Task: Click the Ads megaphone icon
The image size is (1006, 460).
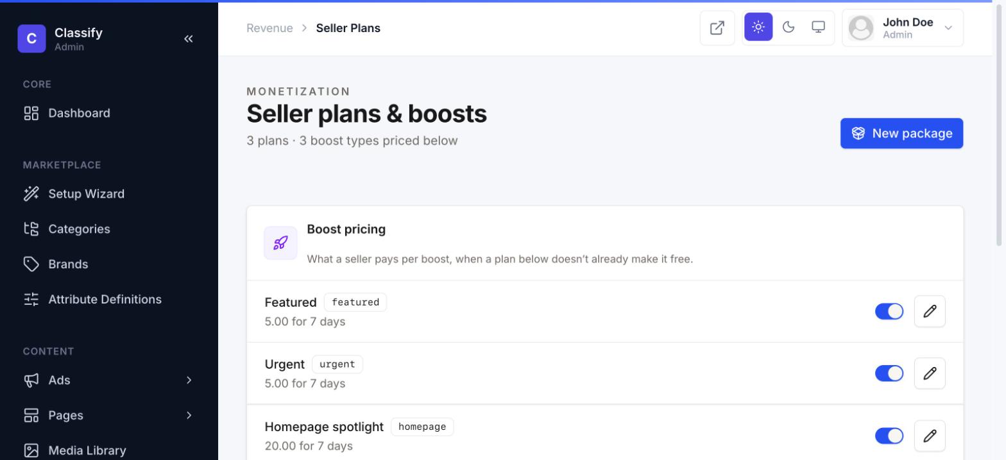Action: point(31,380)
